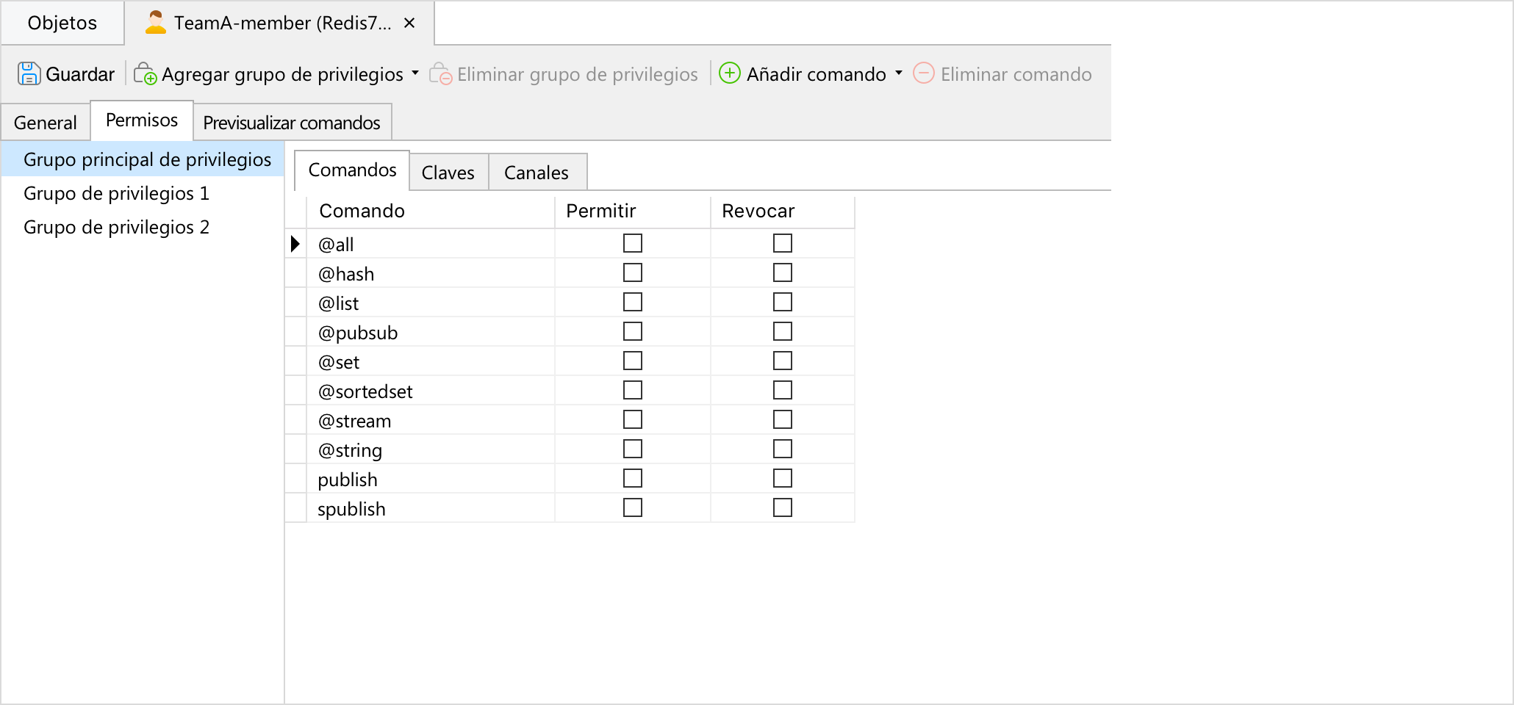The height and width of the screenshot is (705, 1514).
Task: Check Revocar for the @hash command
Action: coord(783,272)
